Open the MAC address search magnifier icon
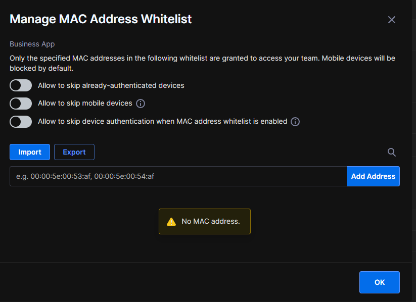Image resolution: width=416 pixels, height=302 pixels. click(392, 152)
